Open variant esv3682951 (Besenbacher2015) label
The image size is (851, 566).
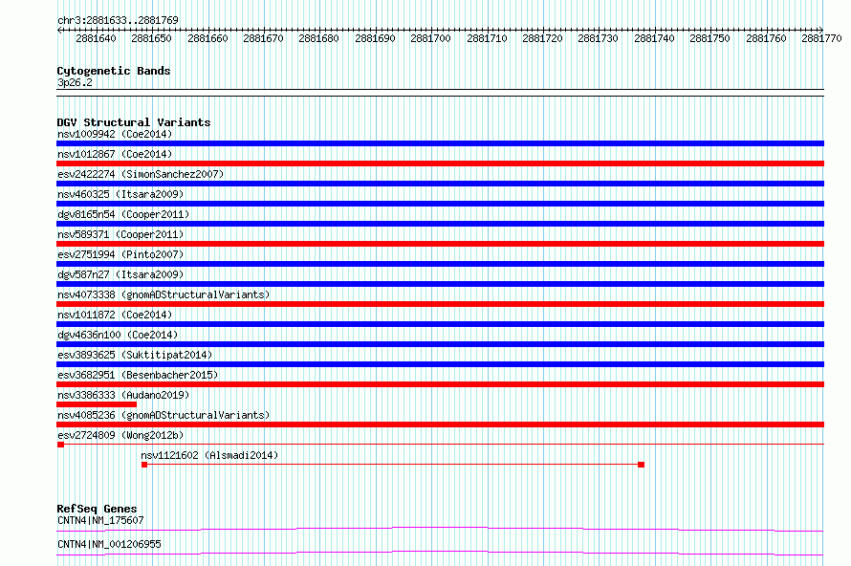pos(138,375)
